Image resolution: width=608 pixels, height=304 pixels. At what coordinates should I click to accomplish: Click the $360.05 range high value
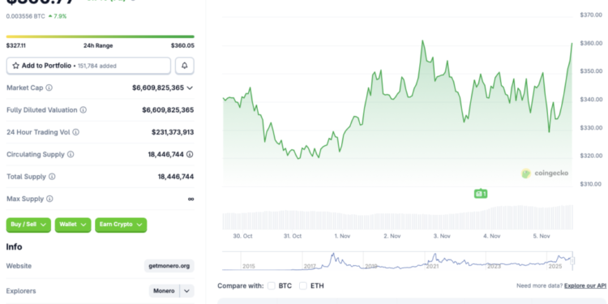coord(182,45)
